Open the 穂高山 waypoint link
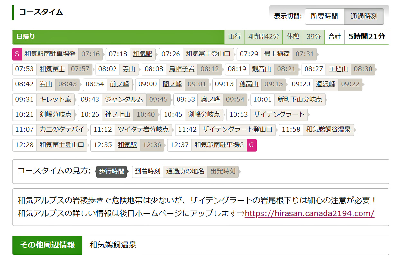The image size is (394, 260). pos(249,84)
